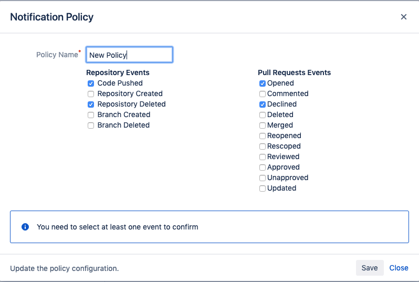Check the Rescoped event checkbox
Viewport: 419px width, 282px height.
click(x=263, y=147)
